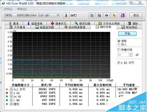Switch to the 文件夹占用率 tab
Screen dimensions: 147x112
[x=109, y=23]
